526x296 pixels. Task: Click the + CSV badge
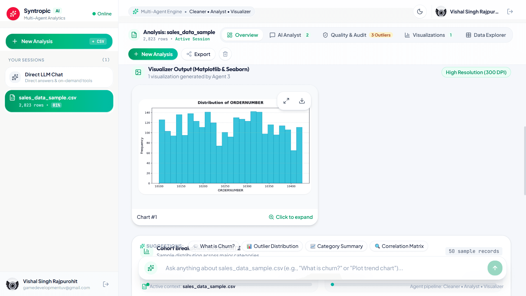click(x=98, y=41)
